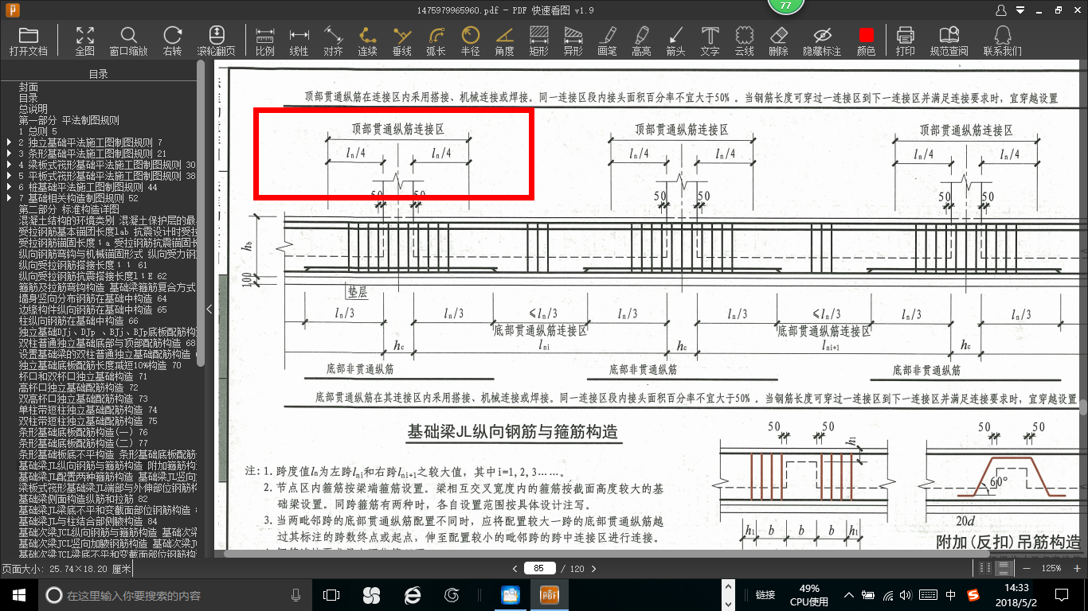Expand outline item 6 桩基础平法施工图制图规则
Screen dimensions: 1088x611
pos(10,187)
